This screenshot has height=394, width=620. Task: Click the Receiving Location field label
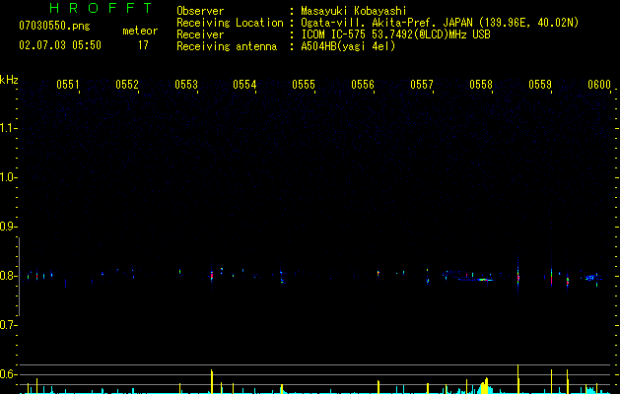point(230,23)
